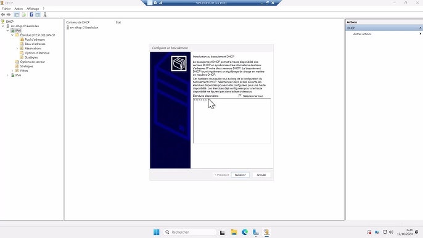Expand the Filtres node chevron

12,71
